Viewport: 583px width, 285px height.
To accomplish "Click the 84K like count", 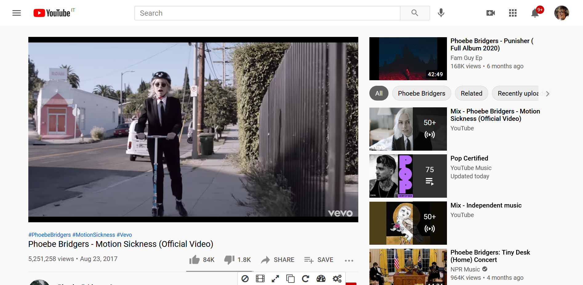I will click(x=209, y=260).
